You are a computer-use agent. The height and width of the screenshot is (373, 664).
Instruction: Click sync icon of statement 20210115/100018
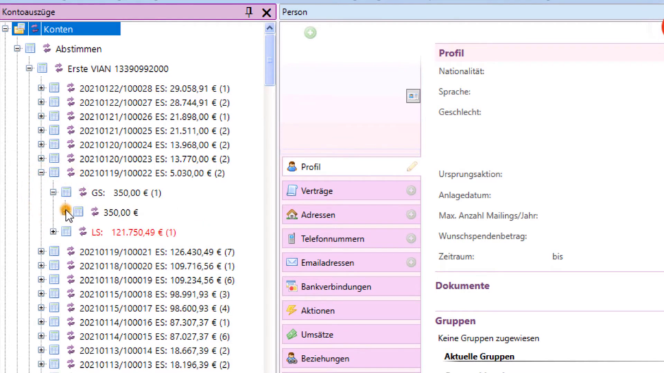71,294
